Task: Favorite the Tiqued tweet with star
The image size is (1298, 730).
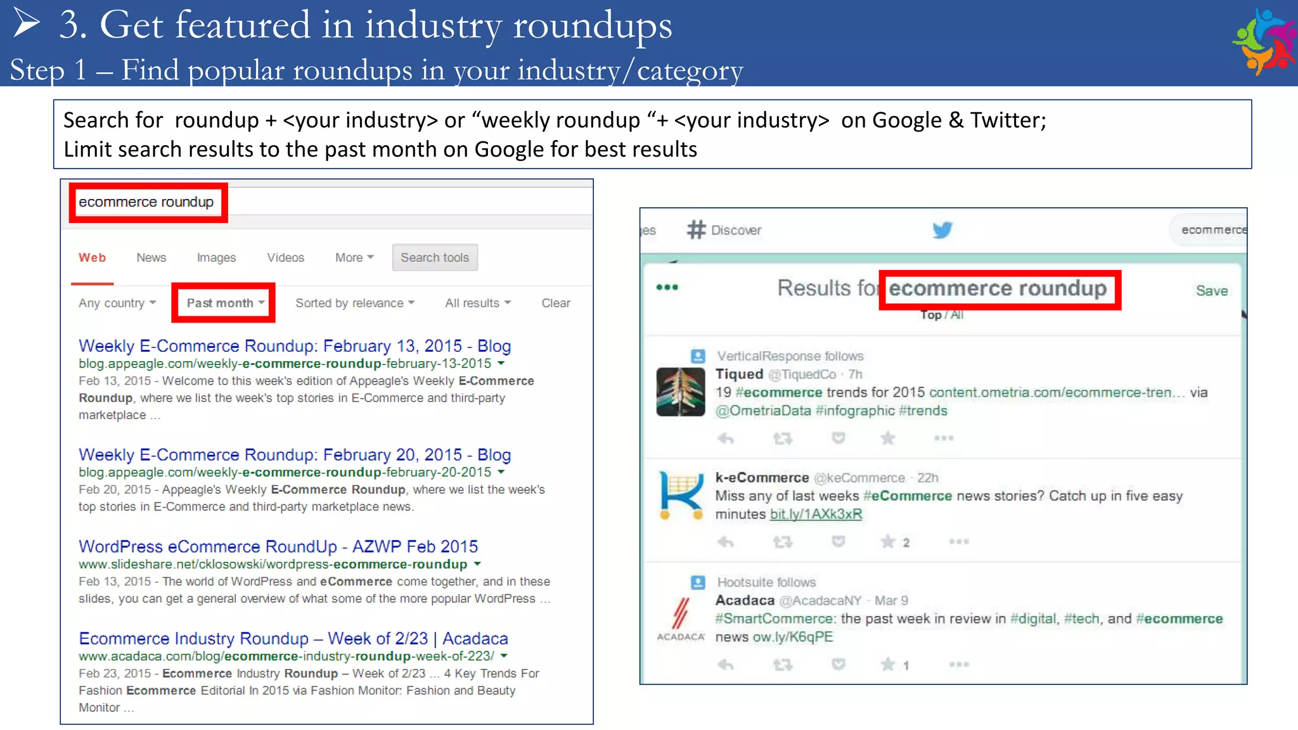Action: click(x=888, y=437)
